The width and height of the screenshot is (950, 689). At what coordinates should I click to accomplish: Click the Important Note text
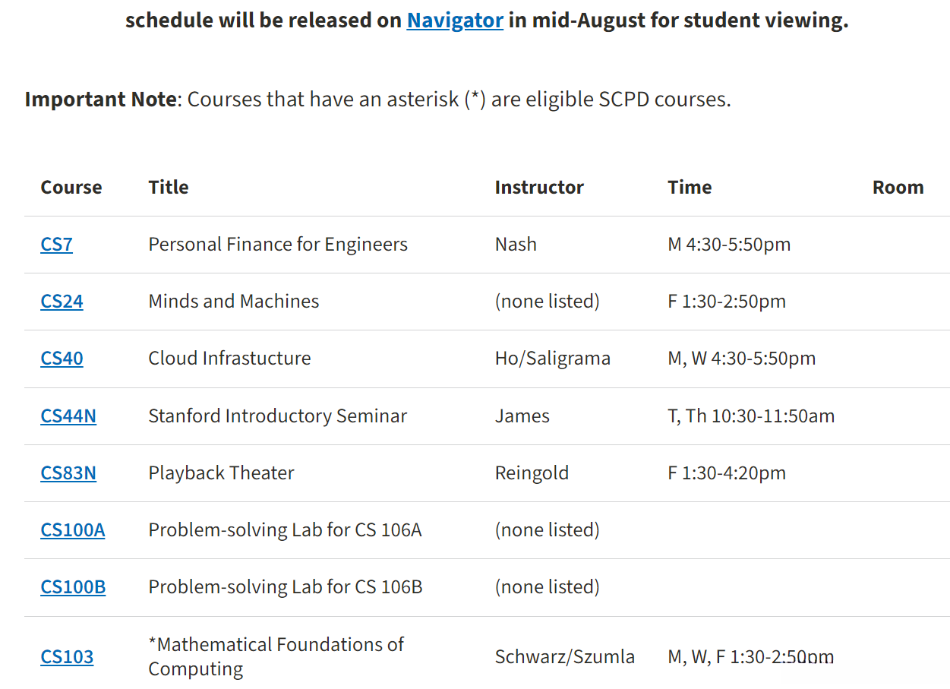pos(100,100)
